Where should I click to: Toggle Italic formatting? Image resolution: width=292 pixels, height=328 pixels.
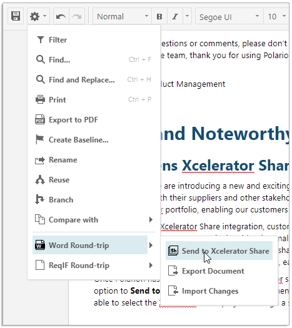click(175, 16)
